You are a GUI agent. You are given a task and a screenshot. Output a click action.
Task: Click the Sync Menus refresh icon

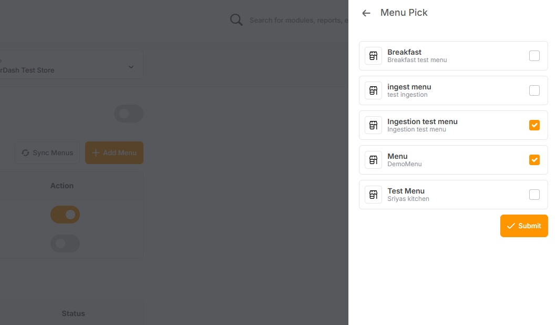pyautogui.click(x=25, y=153)
